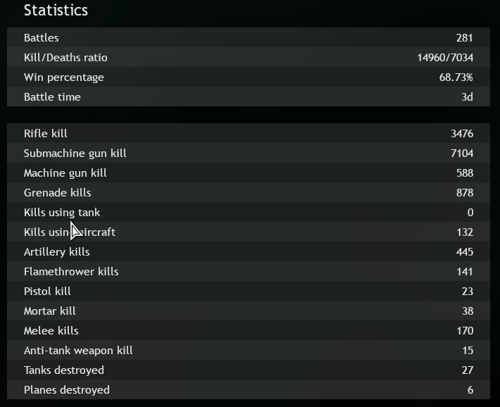This screenshot has height=407, width=500.
Task: Click the Battle time label
Action: tap(52, 97)
